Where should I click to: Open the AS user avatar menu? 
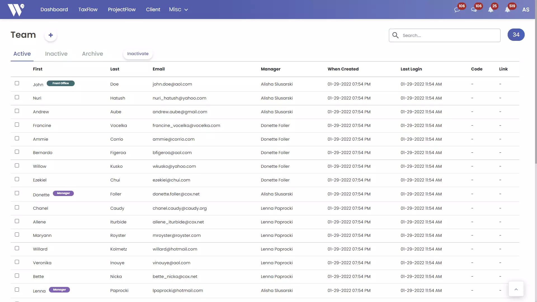click(526, 9)
